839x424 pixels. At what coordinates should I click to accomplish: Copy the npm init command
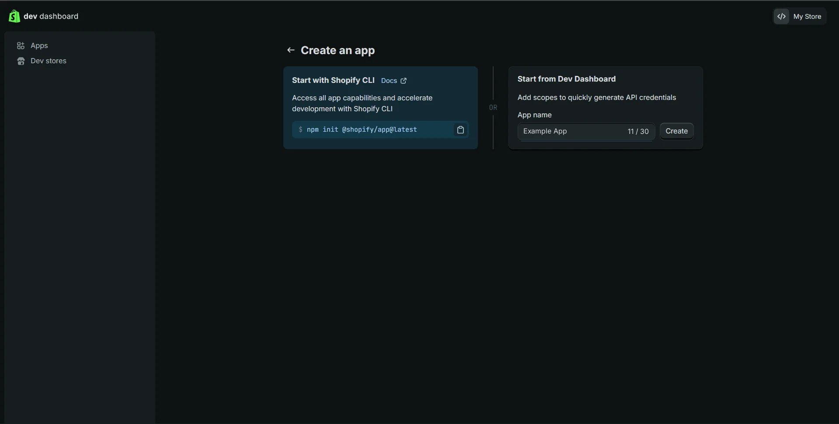(x=460, y=130)
